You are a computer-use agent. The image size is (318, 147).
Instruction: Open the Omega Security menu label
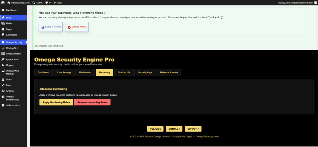(x=14, y=42)
